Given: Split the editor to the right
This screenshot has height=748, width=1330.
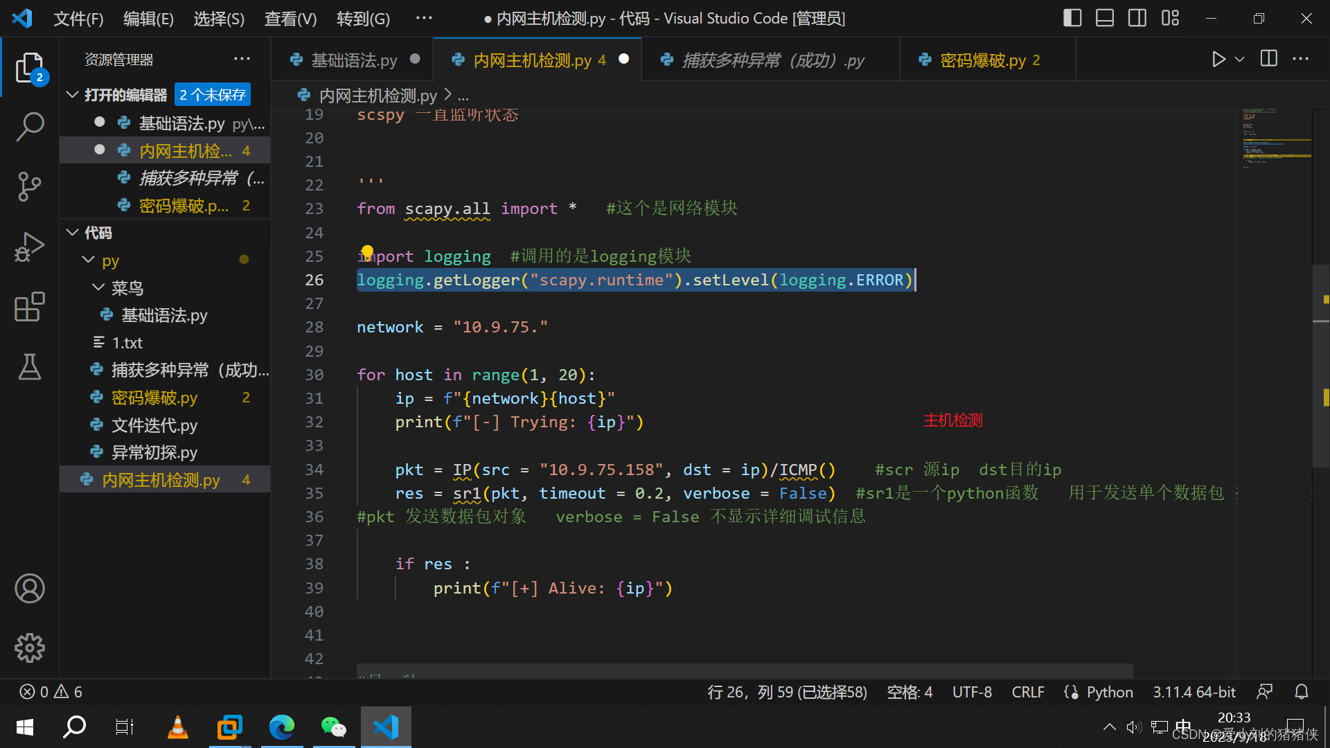Looking at the screenshot, I should 1269,60.
